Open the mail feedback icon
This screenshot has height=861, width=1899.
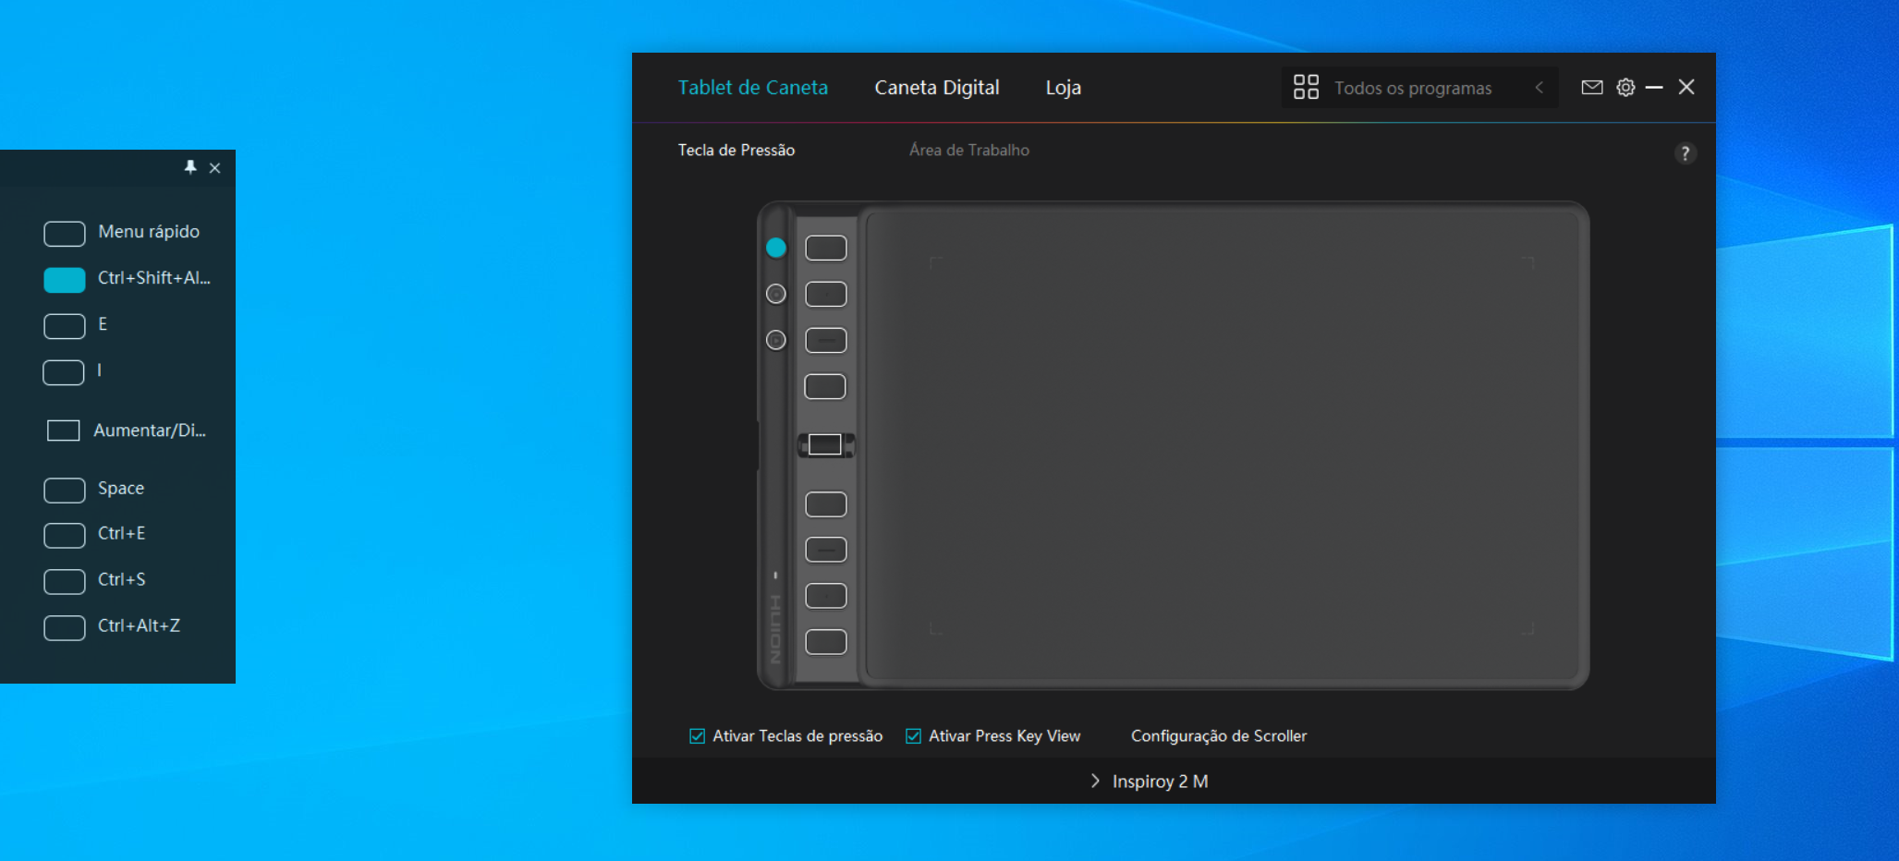pyautogui.click(x=1591, y=88)
